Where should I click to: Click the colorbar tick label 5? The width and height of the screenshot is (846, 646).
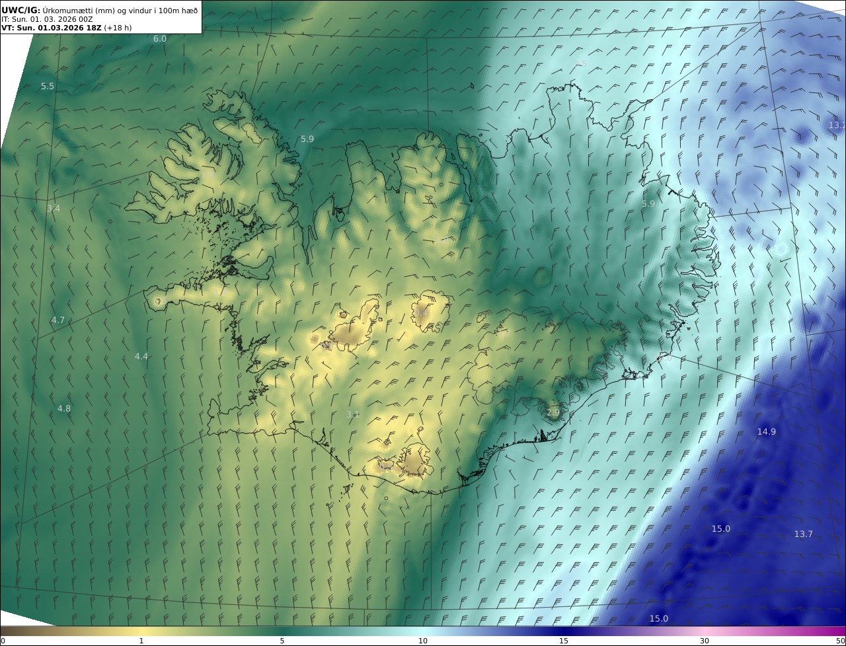pos(282,641)
